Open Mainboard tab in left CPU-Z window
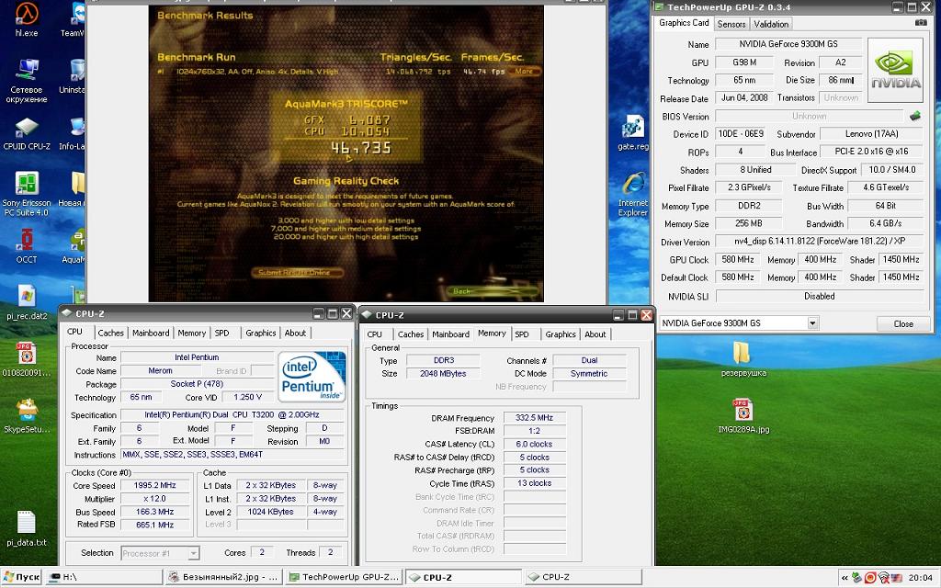 click(151, 333)
